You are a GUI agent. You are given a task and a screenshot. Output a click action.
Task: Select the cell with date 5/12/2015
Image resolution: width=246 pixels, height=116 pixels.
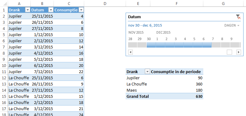tap(42, 60)
